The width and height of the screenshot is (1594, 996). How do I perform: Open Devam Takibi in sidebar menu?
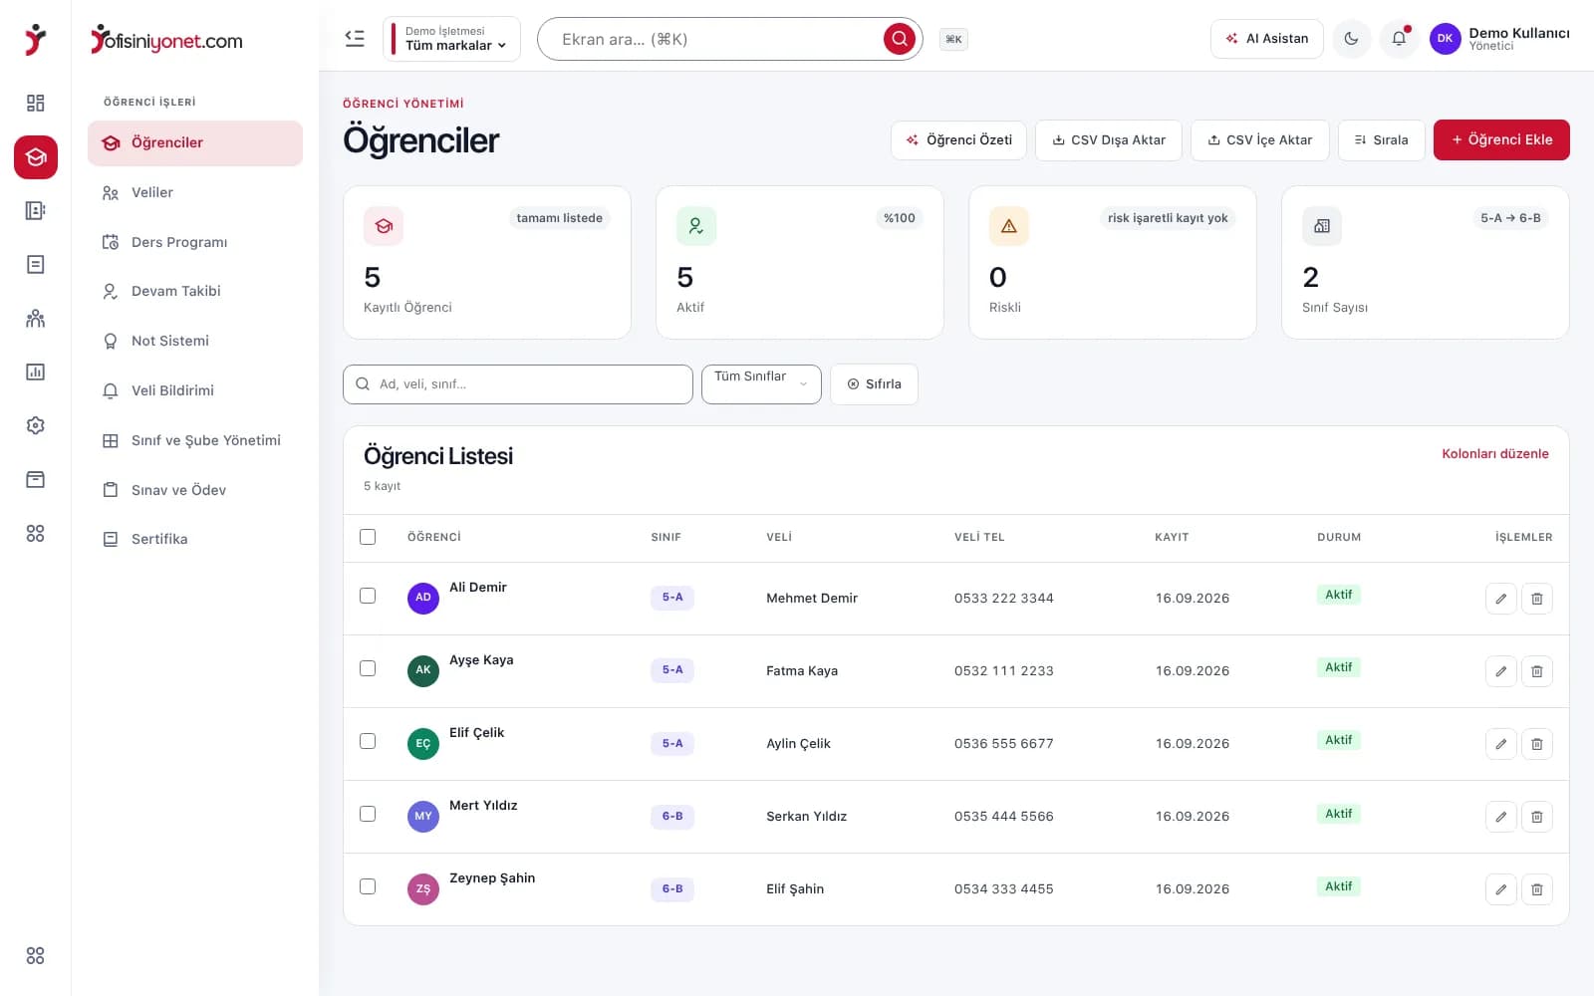pyautogui.click(x=195, y=291)
